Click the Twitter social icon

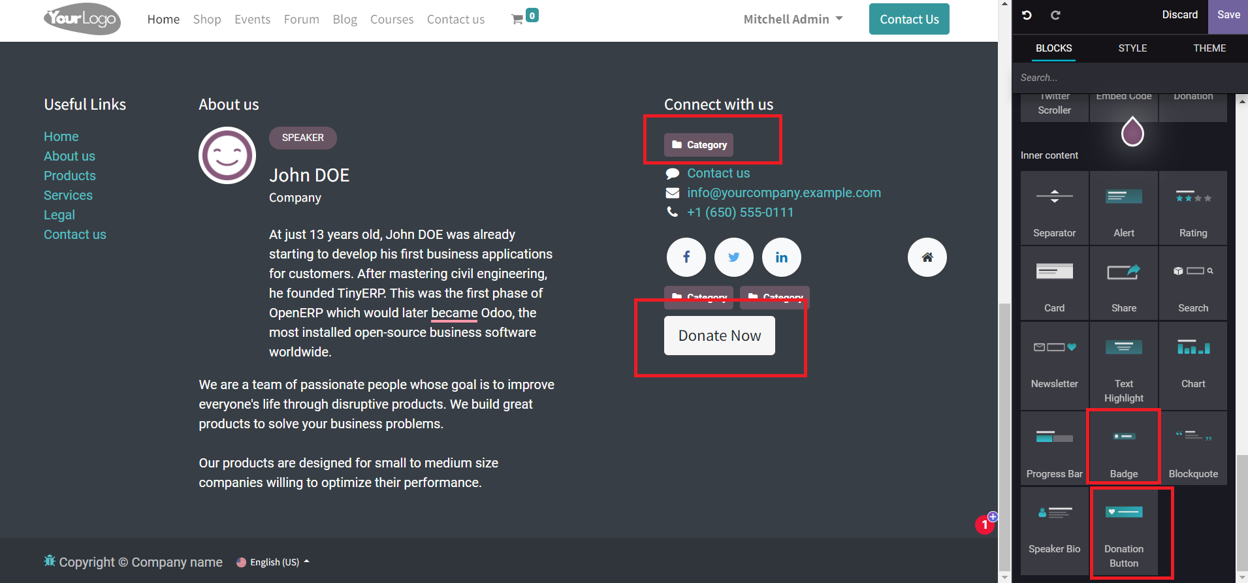click(733, 257)
